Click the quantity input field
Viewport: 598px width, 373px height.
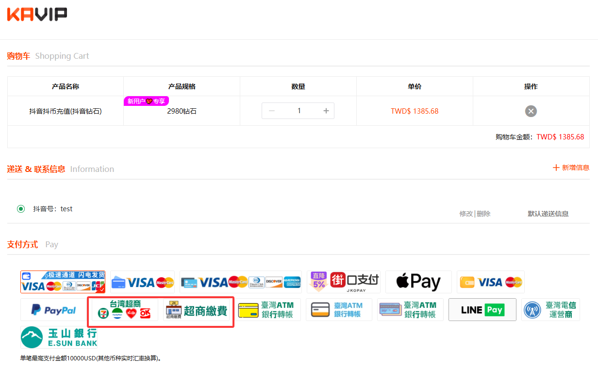[299, 111]
